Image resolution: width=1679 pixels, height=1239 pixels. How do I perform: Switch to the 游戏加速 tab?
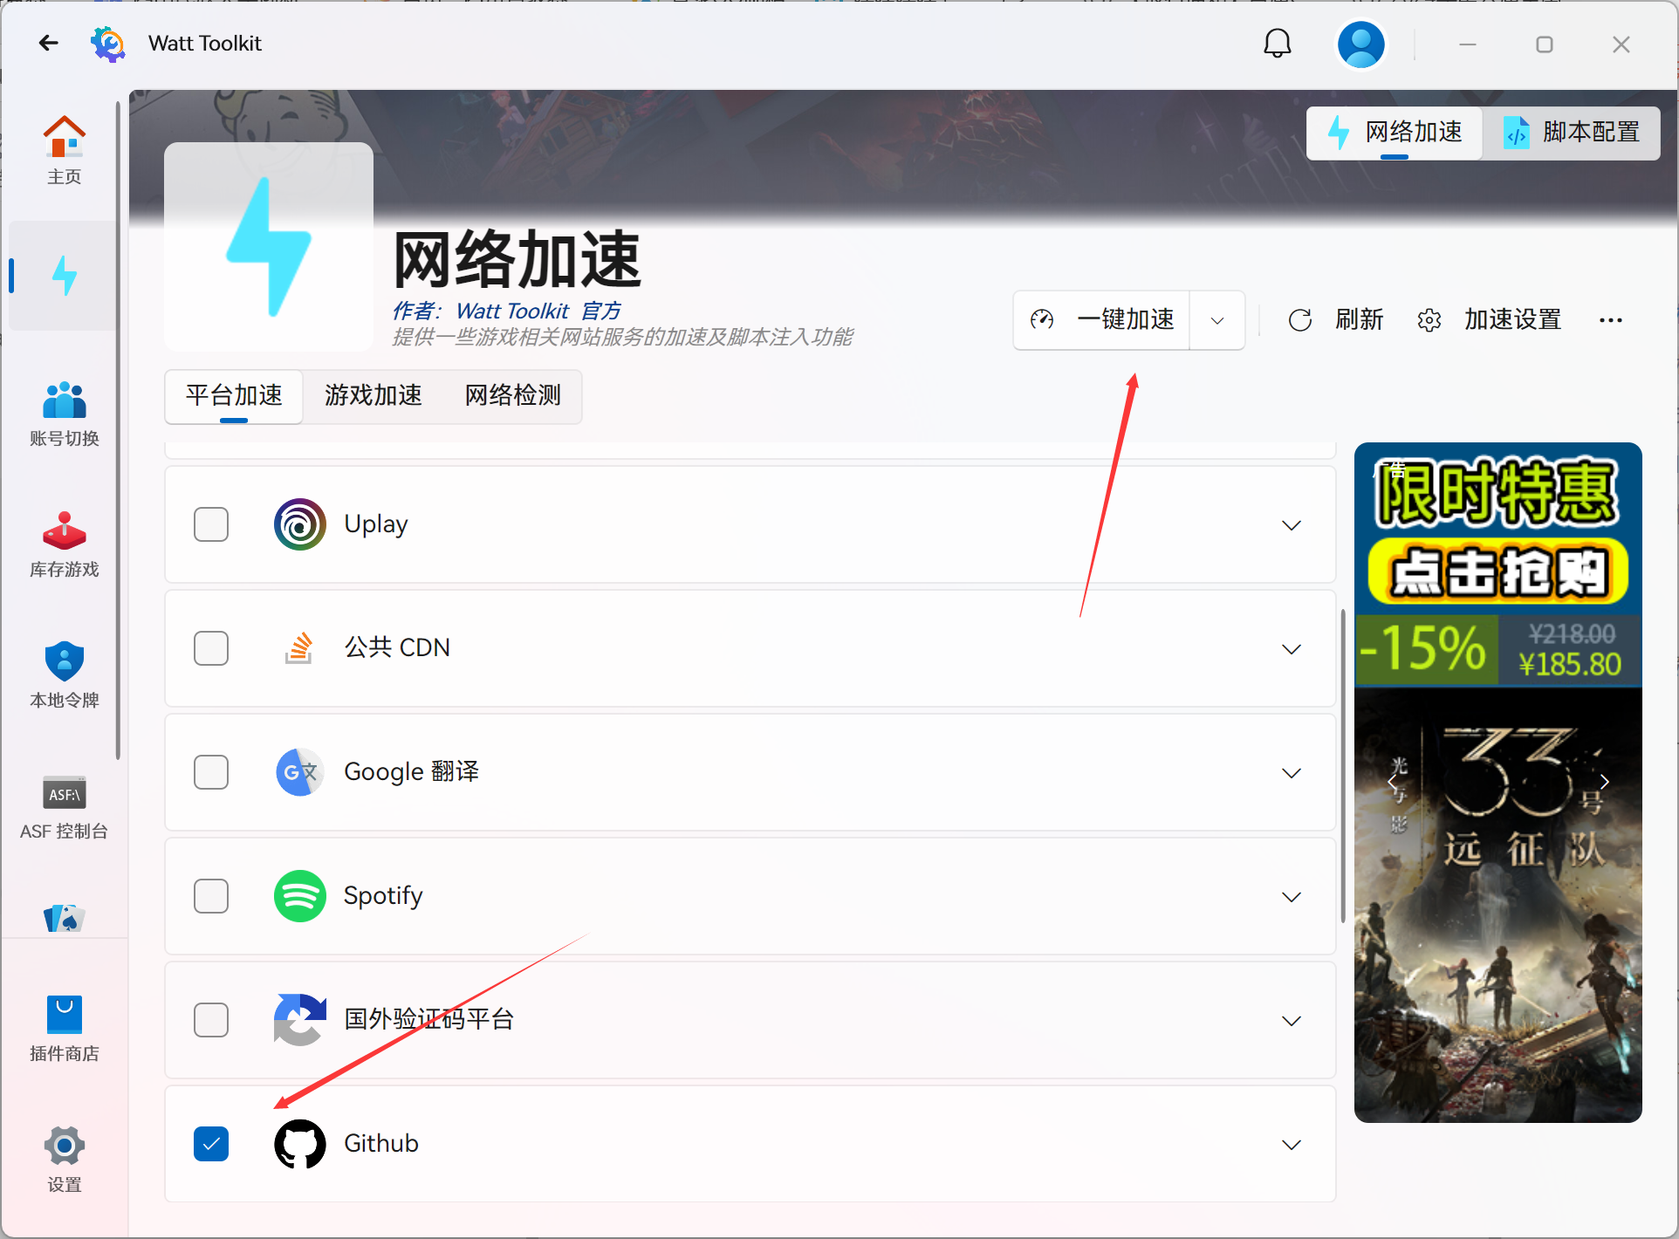373,396
